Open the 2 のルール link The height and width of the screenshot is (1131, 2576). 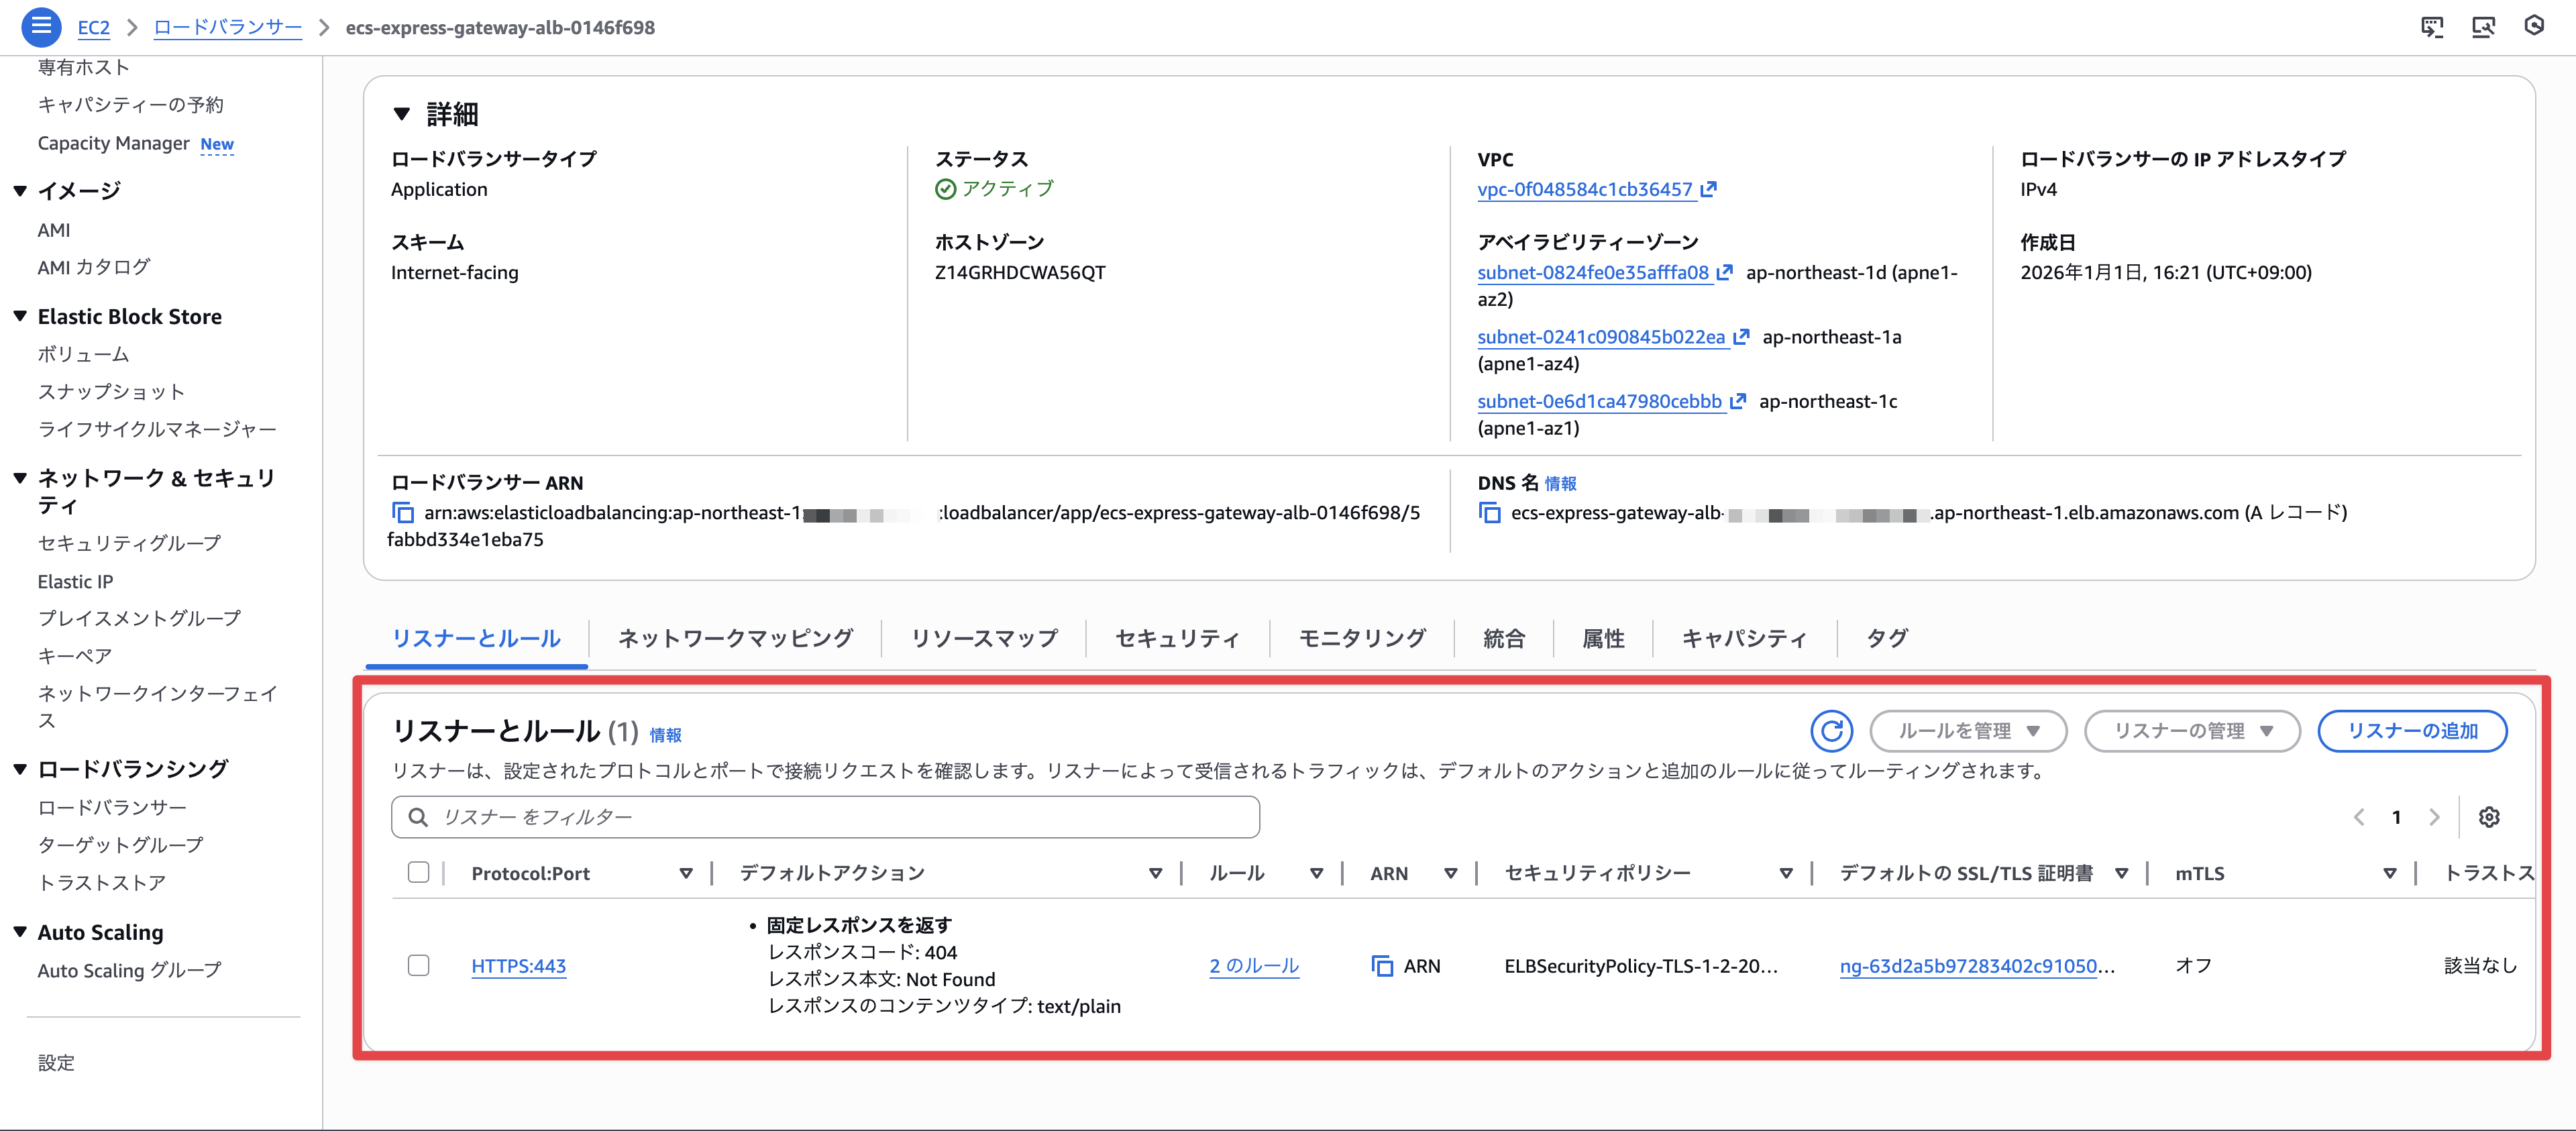tap(1253, 966)
